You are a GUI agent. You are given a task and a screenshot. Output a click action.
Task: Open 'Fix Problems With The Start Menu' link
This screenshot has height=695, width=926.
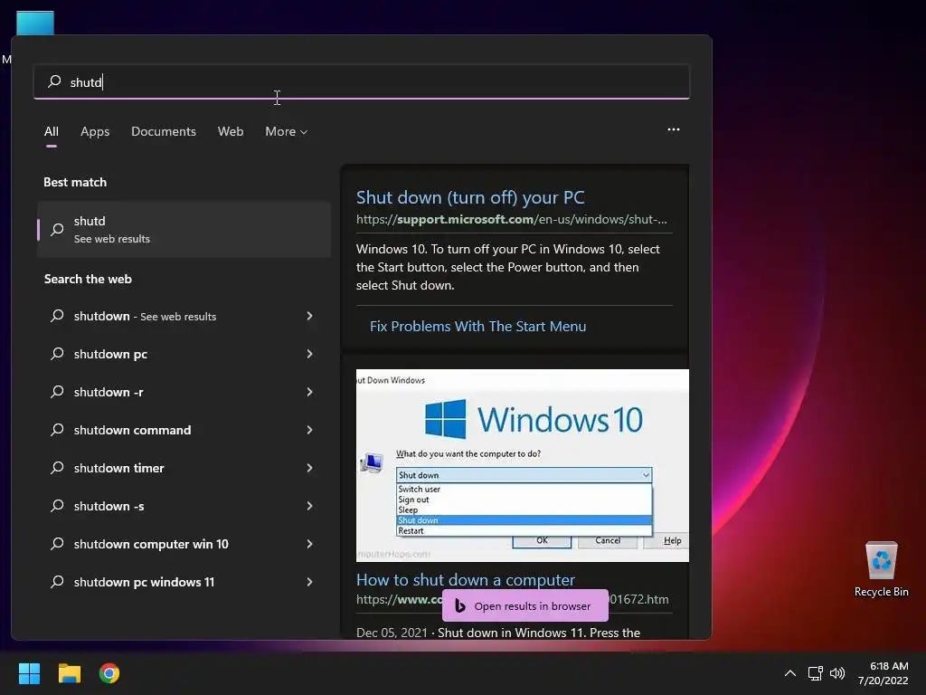477,326
